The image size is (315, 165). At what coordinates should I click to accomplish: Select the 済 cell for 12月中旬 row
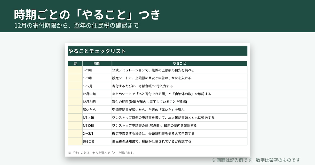coord(75,94)
